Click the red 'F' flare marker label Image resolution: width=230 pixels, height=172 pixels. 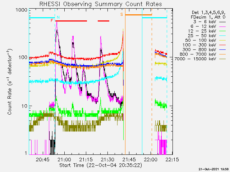coord(52,20)
